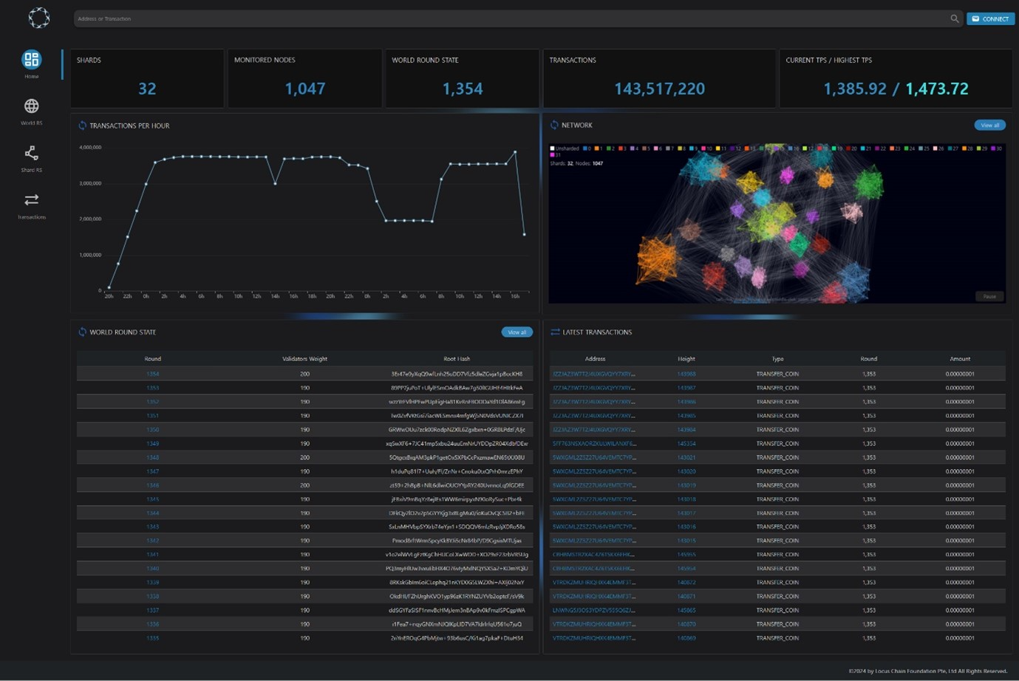This screenshot has width=1019, height=681.
Task: Click View all for World Round State
Action: pos(517,332)
